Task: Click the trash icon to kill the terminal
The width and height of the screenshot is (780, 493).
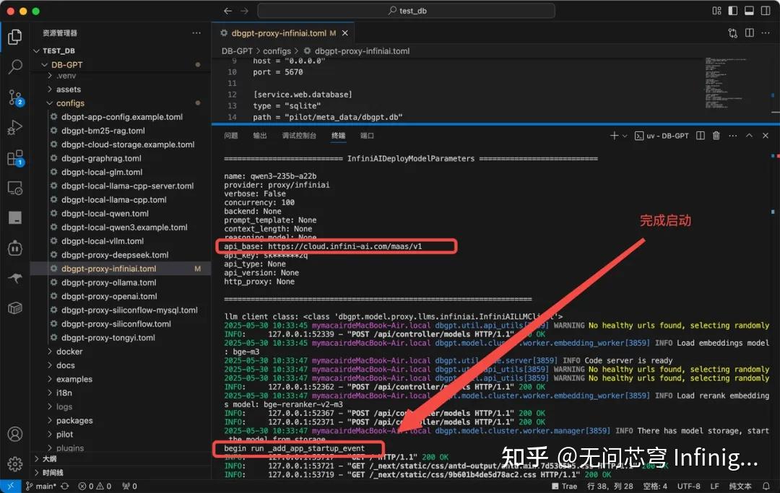Action: pyautogui.click(x=715, y=135)
